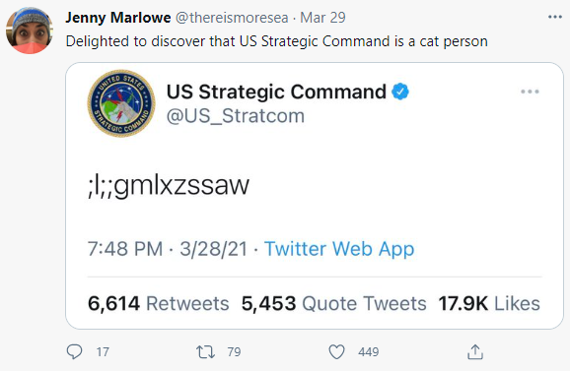Open quoted tweet's three-dot options
This screenshot has width=570, height=371.
[530, 92]
